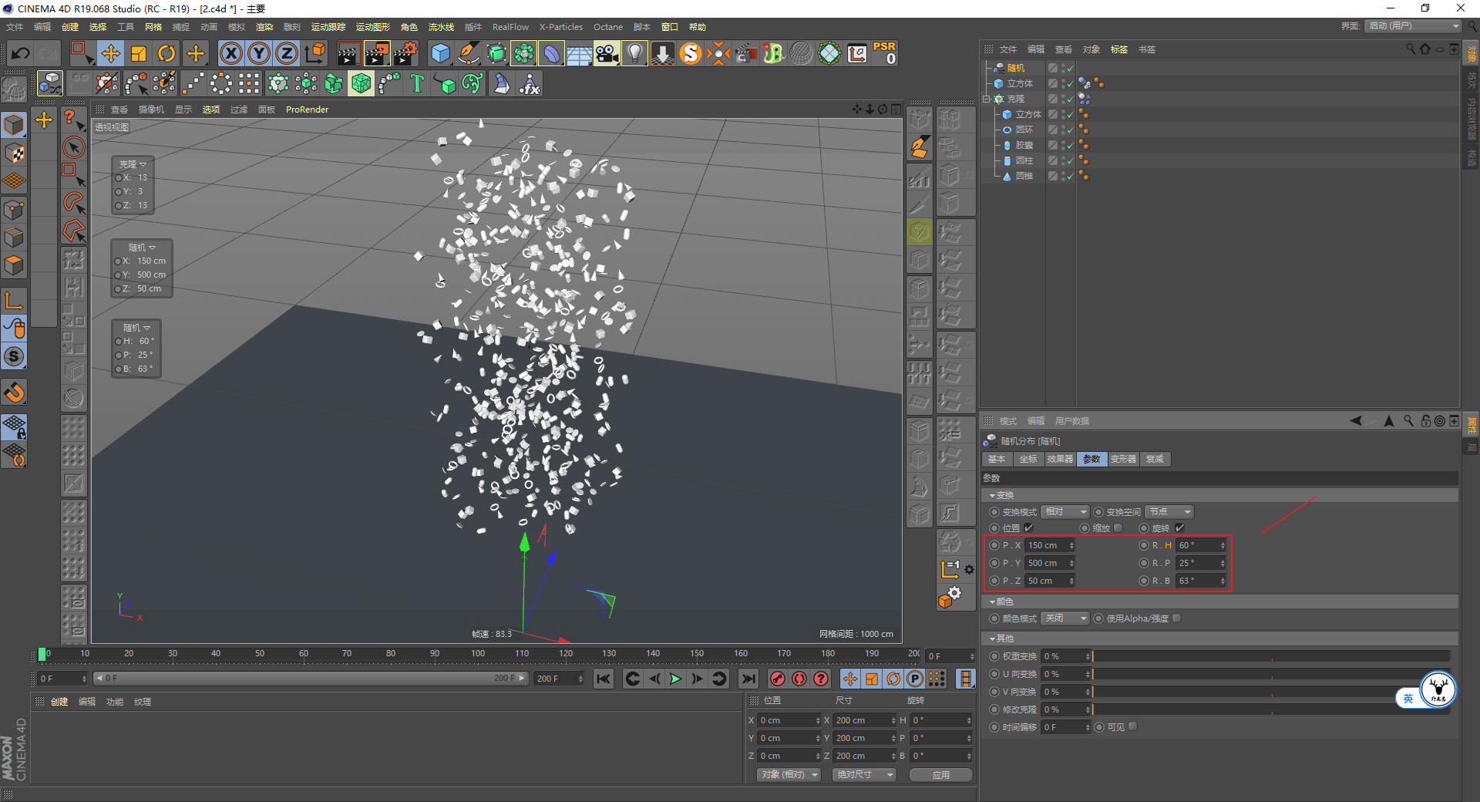Click the Floor environment icon
1480x802 pixels.
tap(580, 54)
